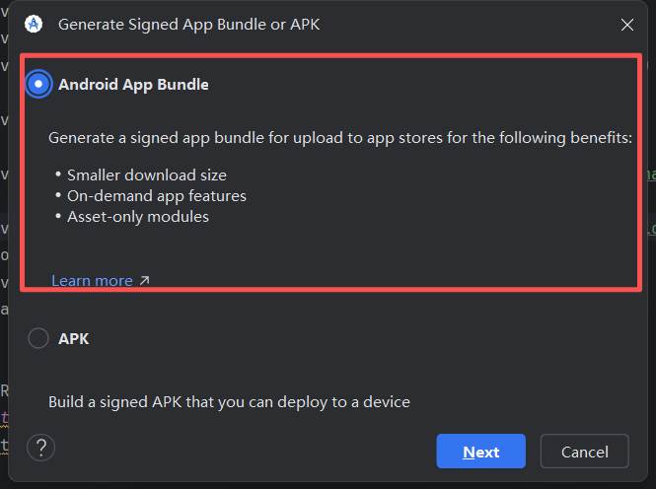Click the letter o in background editor
Image resolution: width=656 pixels, height=489 pixels.
pos(4,254)
